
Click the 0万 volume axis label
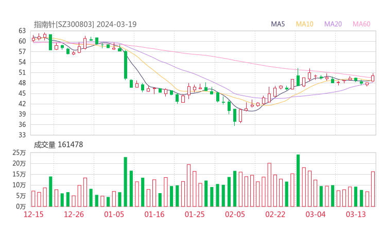point(21,207)
